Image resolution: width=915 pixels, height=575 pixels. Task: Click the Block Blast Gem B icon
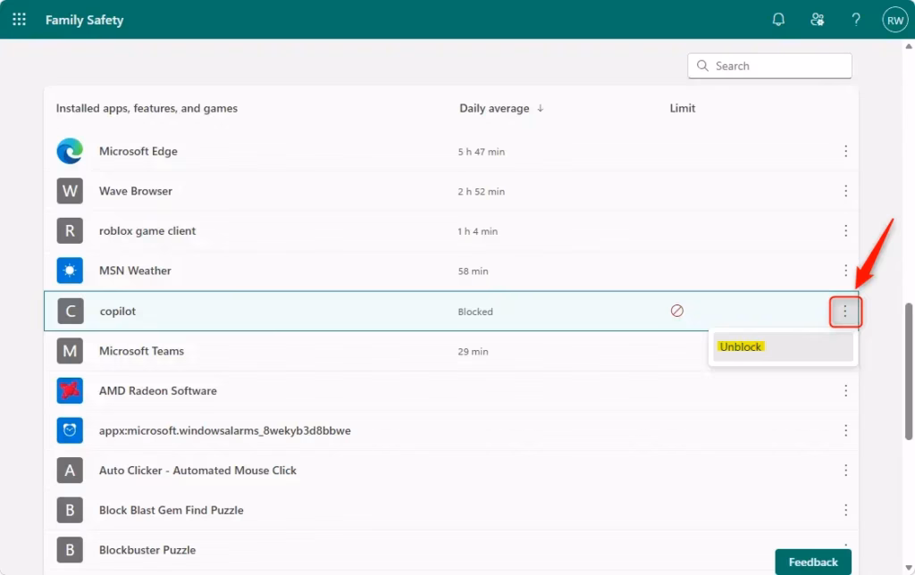pos(70,511)
